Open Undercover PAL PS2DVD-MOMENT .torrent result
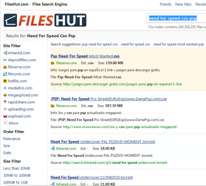This screenshot has width=206, height=186. tap(103, 142)
